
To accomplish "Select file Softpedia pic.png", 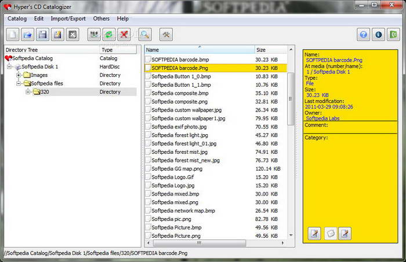I will pyautogui.click(x=171, y=219).
